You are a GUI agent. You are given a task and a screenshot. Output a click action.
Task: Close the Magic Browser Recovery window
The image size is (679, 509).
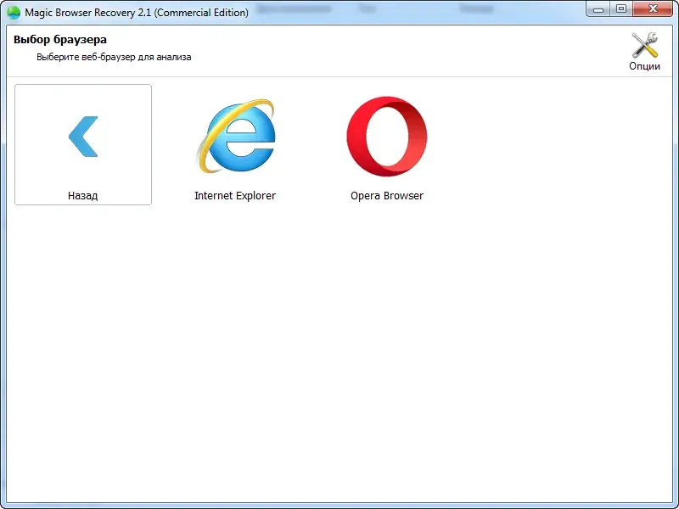tap(653, 9)
